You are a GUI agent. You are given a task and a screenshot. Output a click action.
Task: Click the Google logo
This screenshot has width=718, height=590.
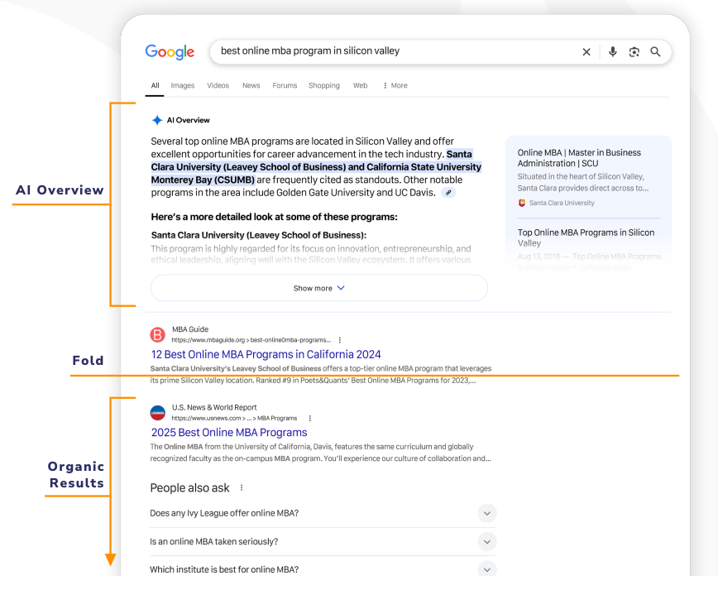[x=170, y=52]
